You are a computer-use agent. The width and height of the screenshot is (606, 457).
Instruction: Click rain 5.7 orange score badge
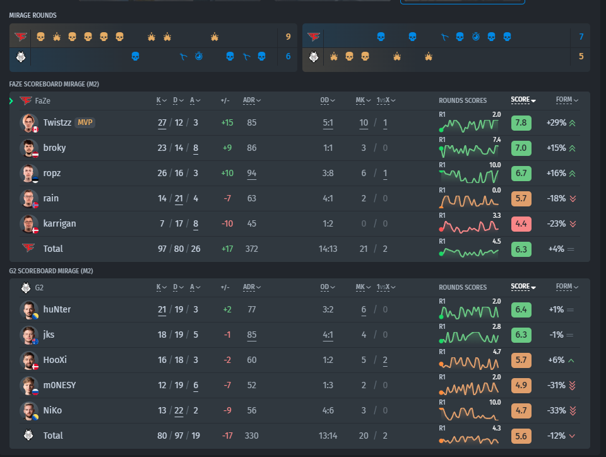tap(521, 199)
